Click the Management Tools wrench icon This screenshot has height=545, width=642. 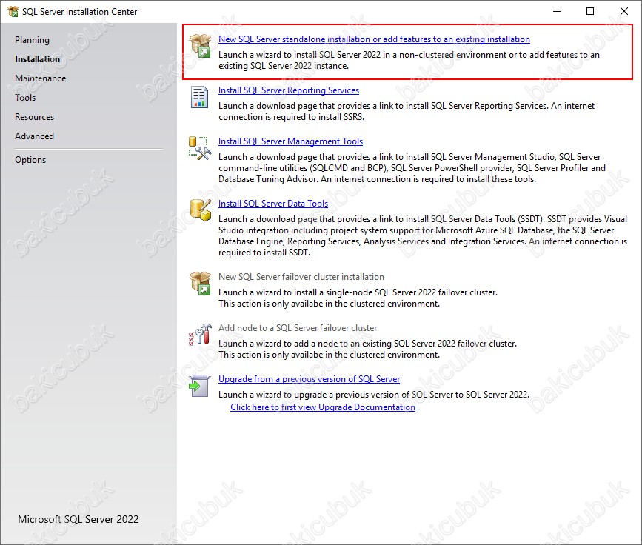200,148
